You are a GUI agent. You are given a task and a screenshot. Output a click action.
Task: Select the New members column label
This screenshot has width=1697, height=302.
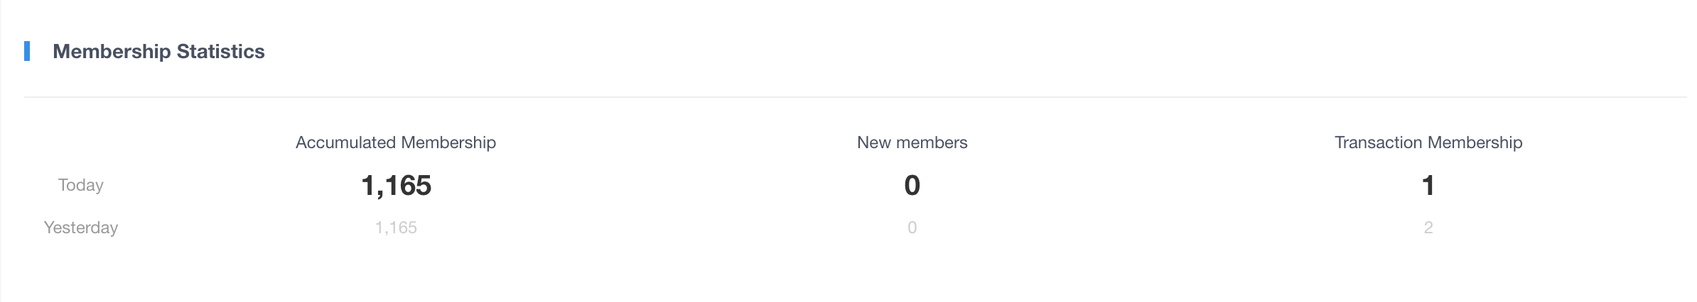pos(912,142)
